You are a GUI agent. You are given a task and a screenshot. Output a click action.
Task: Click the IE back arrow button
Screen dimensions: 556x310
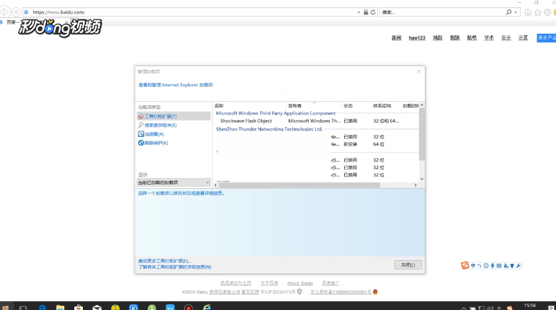coord(5,12)
